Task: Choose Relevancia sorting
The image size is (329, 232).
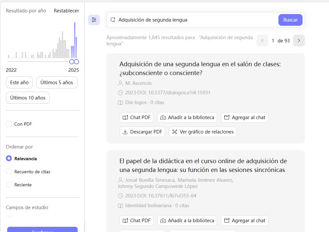Action: [x=9, y=159]
